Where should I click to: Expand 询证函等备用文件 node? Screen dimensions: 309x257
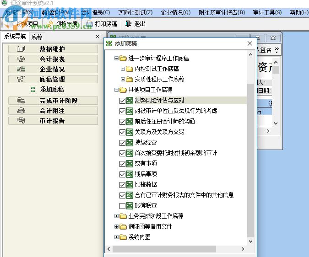click(x=116, y=227)
